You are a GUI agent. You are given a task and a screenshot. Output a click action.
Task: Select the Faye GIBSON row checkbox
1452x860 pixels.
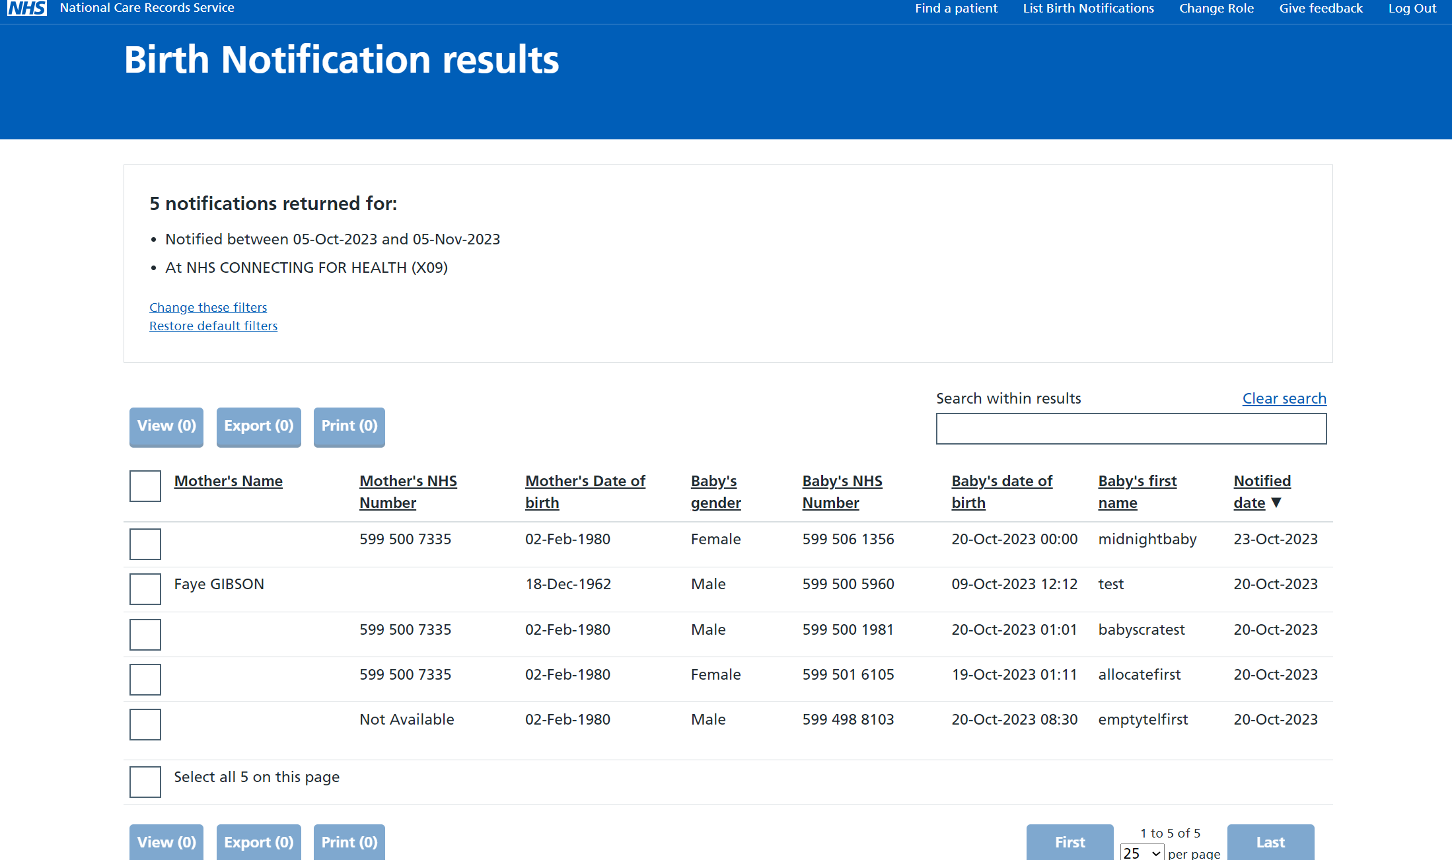pos(145,589)
